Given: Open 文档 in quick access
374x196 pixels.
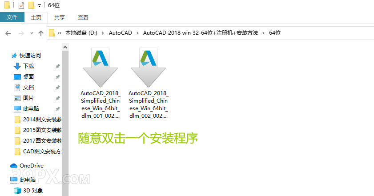Looking at the screenshot, I should (28, 88).
